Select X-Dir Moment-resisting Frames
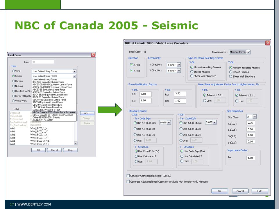The width and height of the screenshot is (279, 209). [192, 67]
